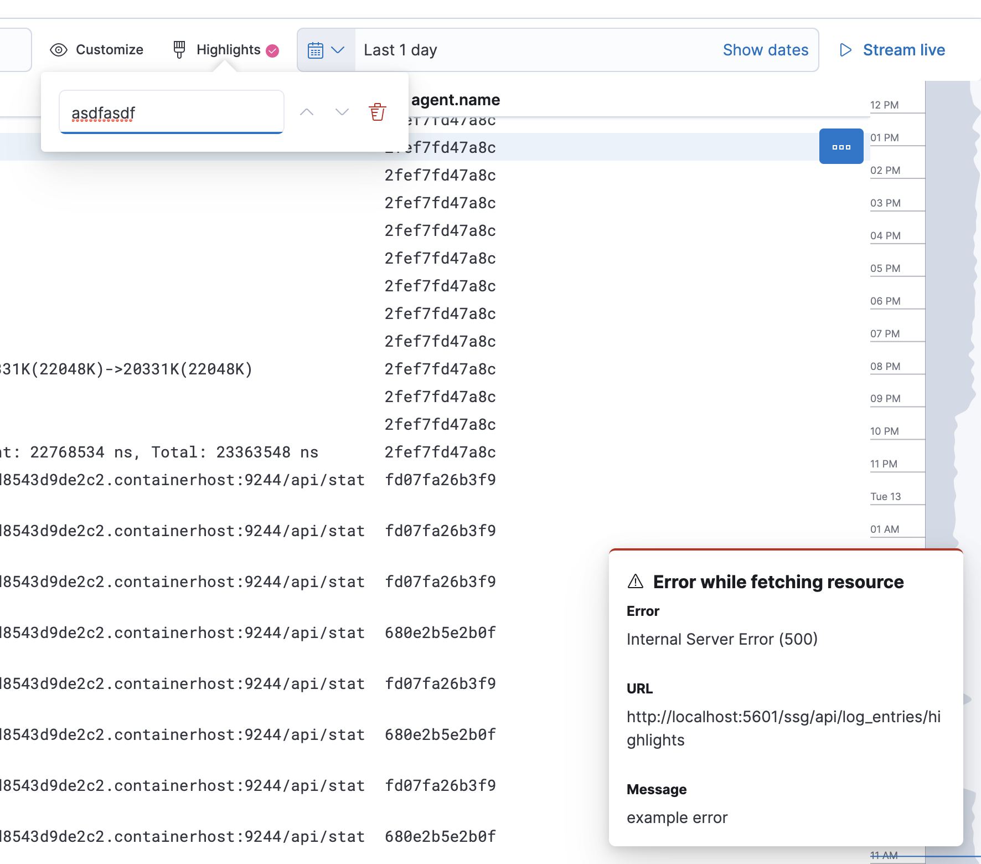Image resolution: width=981 pixels, height=864 pixels.
Task: Jump to 11 PM on timeline
Action: [x=884, y=464]
